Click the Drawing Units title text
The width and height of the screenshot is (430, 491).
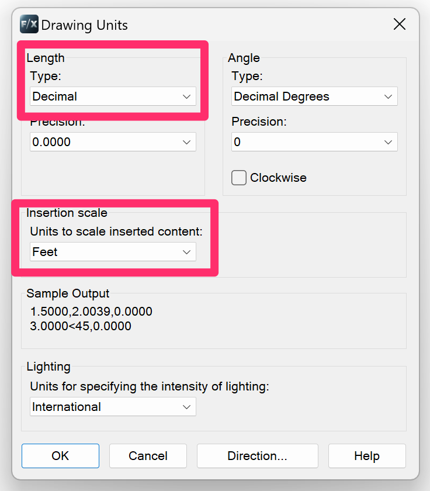pyautogui.click(x=84, y=25)
